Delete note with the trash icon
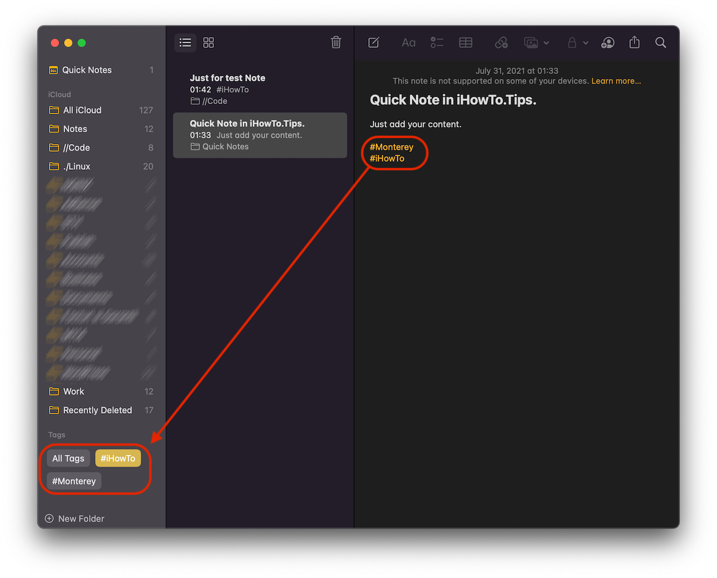The width and height of the screenshot is (717, 578). click(336, 42)
